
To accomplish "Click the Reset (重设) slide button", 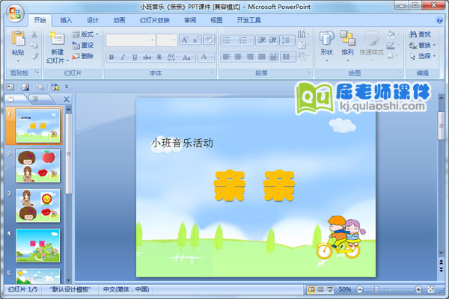I will pyautogui.click(x=83, y=45).
